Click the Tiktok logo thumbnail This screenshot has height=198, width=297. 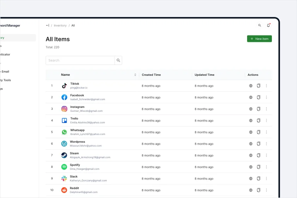point(64,85)
